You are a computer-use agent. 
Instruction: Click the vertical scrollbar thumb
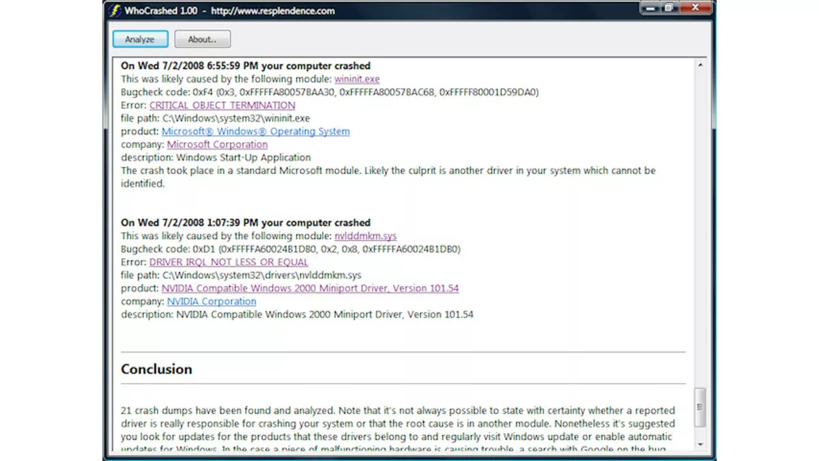click(x=700, y=407)
